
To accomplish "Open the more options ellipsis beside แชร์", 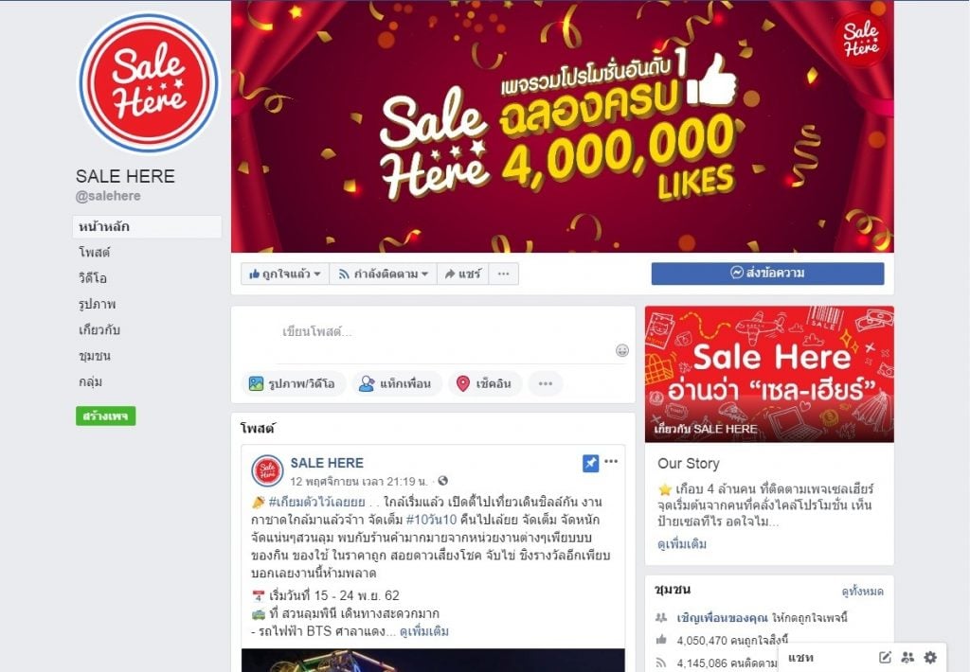I will (x=504, y=274).
